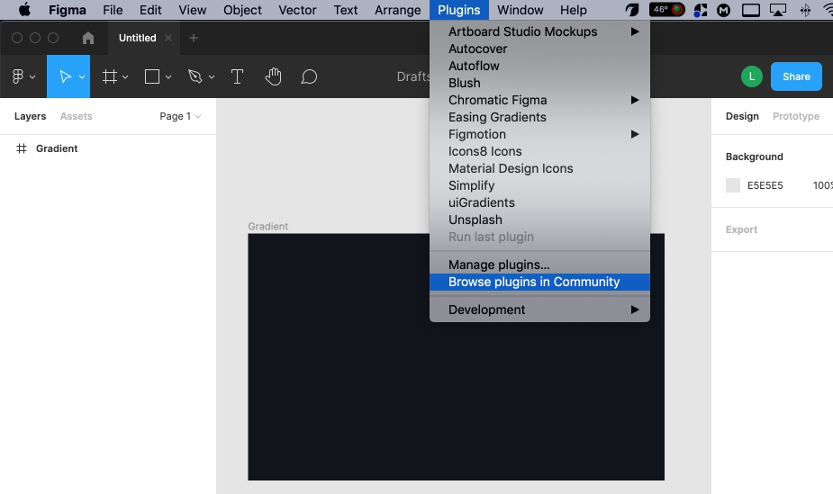Expand the Export section

point(741,229)
